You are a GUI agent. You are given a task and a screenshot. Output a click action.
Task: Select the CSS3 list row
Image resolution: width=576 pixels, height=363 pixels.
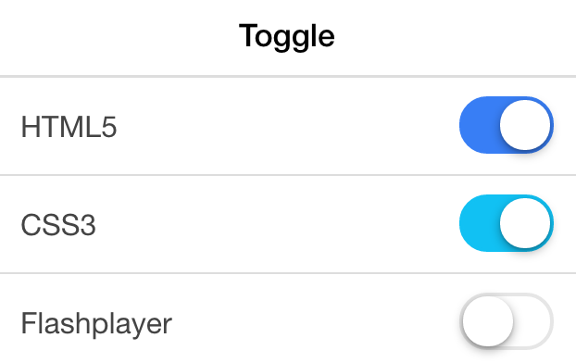288,224
